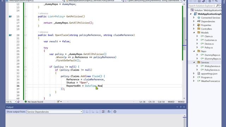The width and height of the screenshot is (226, 127).
Task: Select Device.cs in Solution Explorer
Action: (x=209, y=44)
